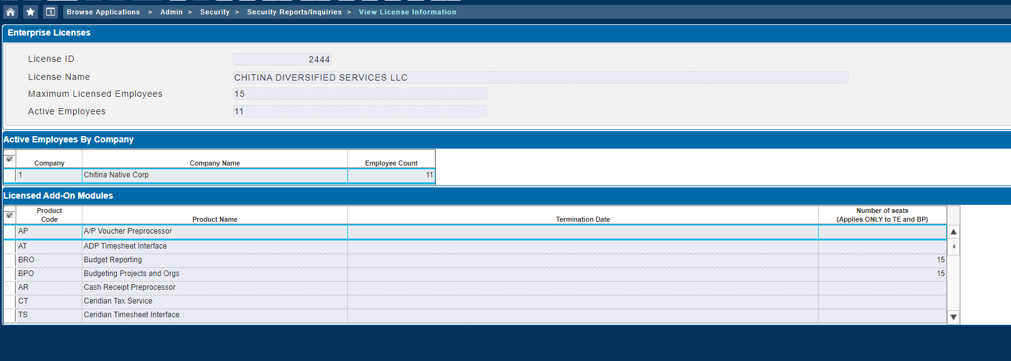Navigate to Admin in the breadcrumb

171,12
